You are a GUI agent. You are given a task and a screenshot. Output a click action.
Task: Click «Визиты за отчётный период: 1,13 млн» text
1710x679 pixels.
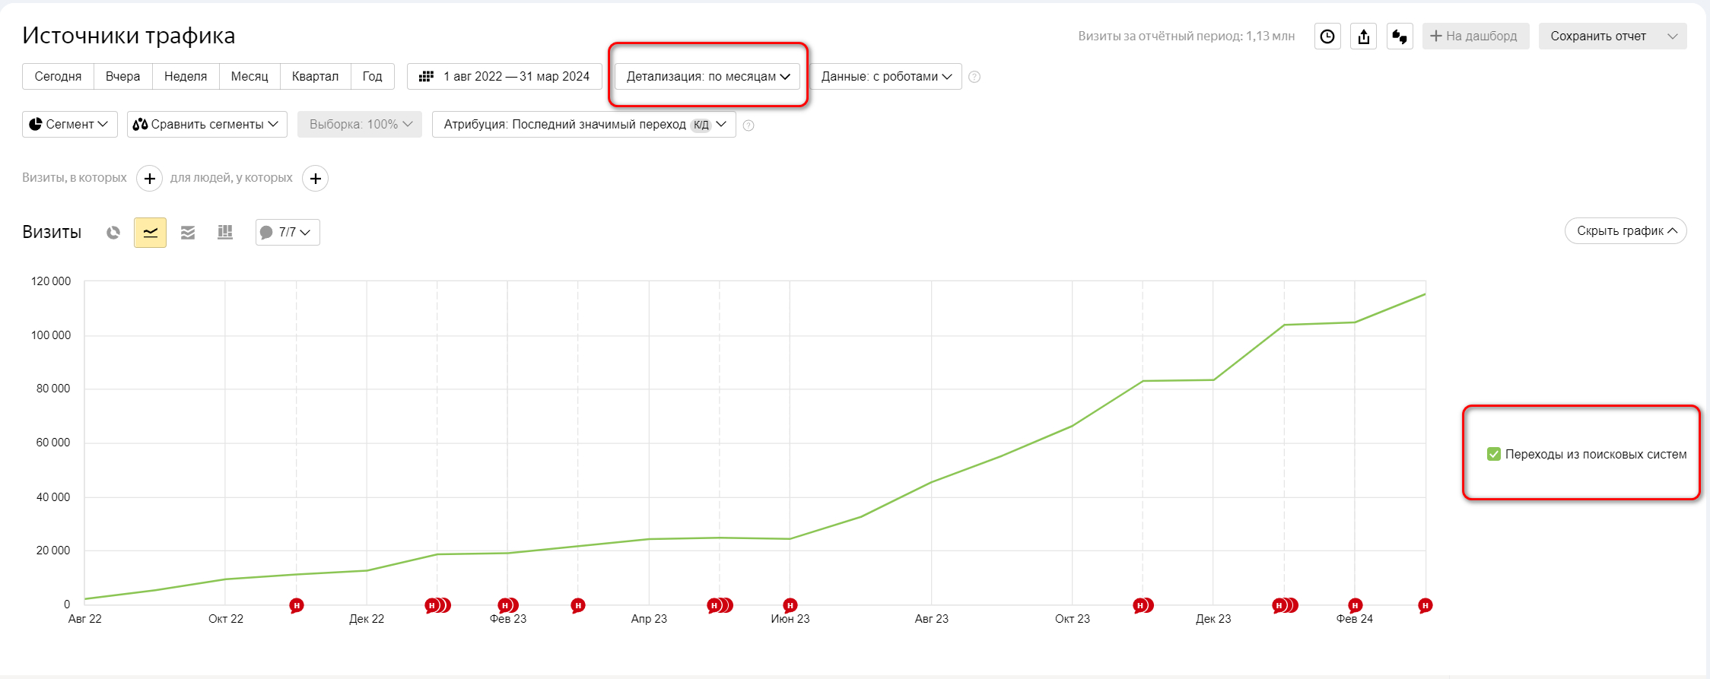tap(1186, 36)
